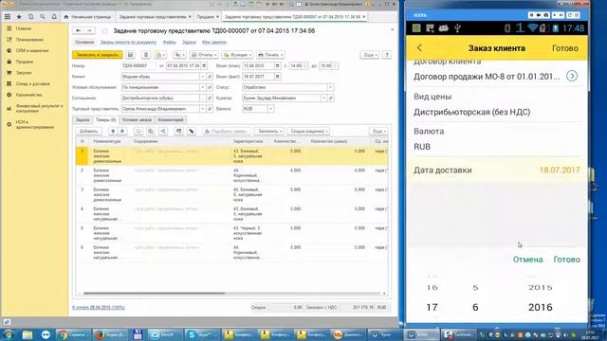The image size is (607, 341).
Task: Open calendar for Визит (факт) date
Action: coord(277,77)
